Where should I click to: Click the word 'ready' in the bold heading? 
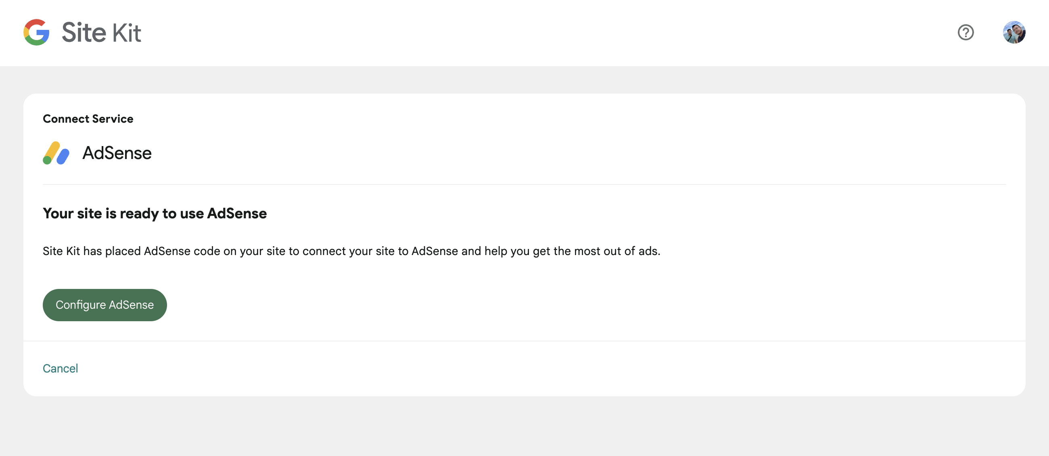(139, 213)
